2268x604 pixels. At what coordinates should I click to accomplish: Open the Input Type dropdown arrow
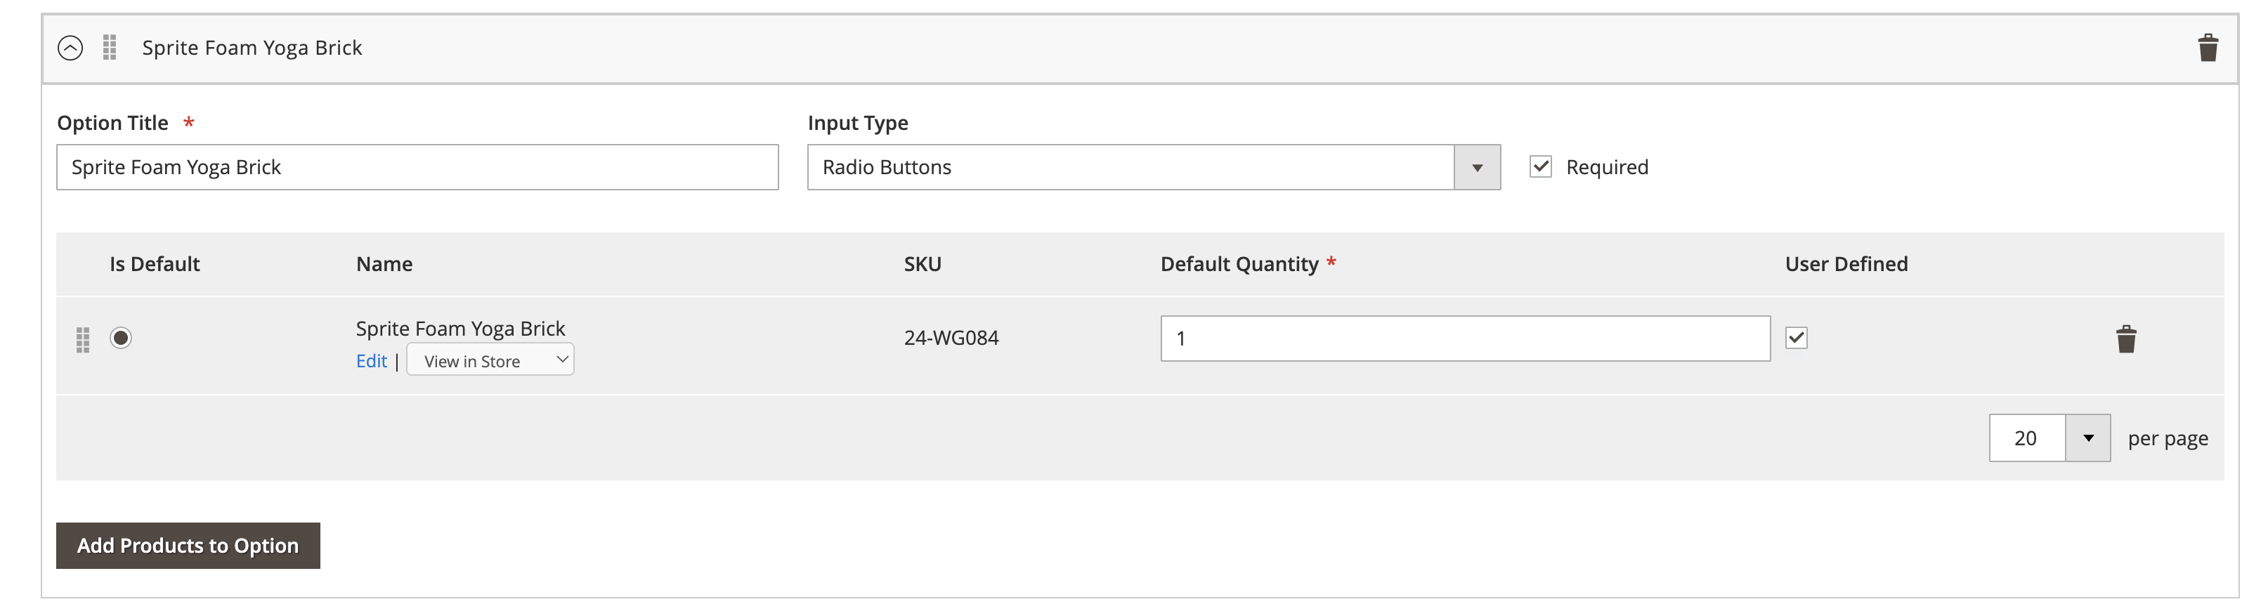pos(1476,167)
